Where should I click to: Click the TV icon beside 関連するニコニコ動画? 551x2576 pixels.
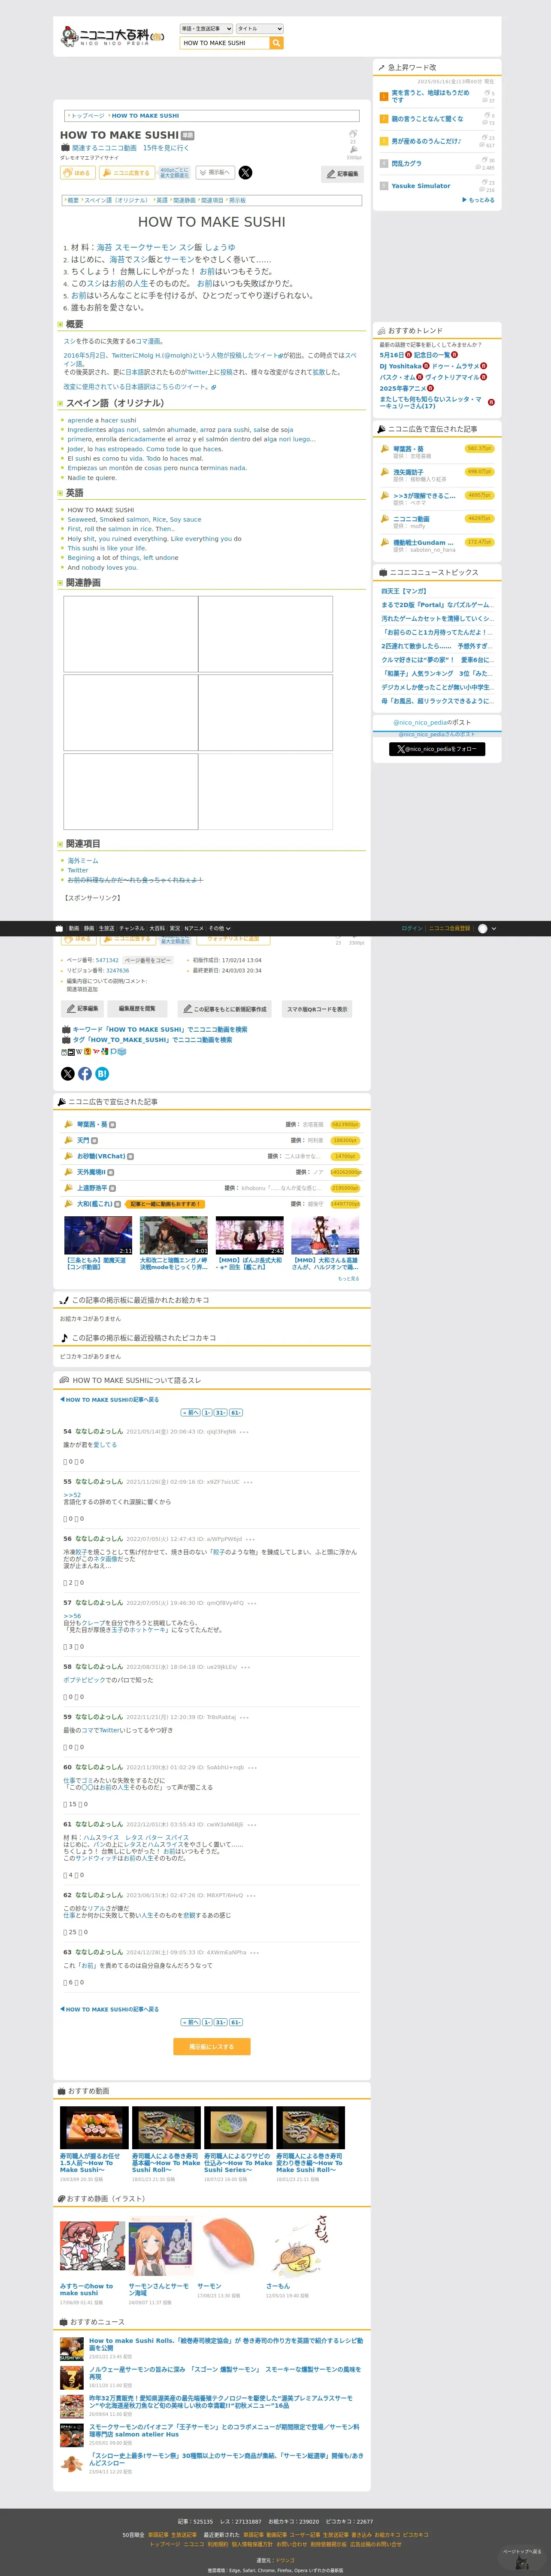[65, 148]
